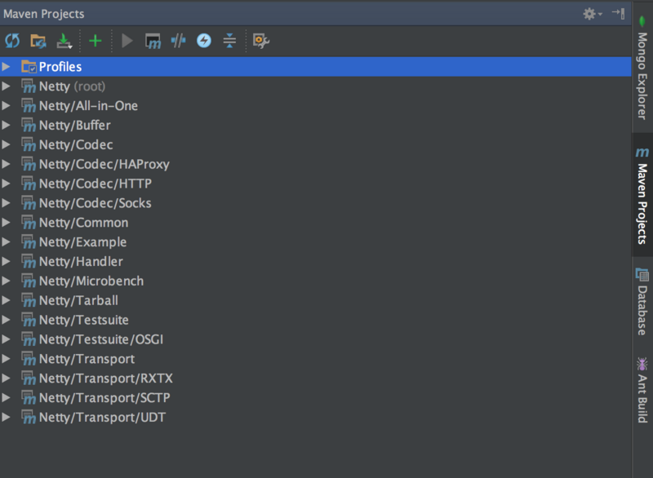
Task: Expand Netty/All-in-One project arrow
Action: click(x=7, y=106)
